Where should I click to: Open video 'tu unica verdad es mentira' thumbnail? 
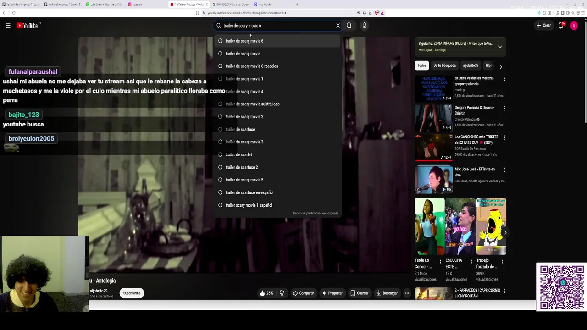click(x=433, y=89)
